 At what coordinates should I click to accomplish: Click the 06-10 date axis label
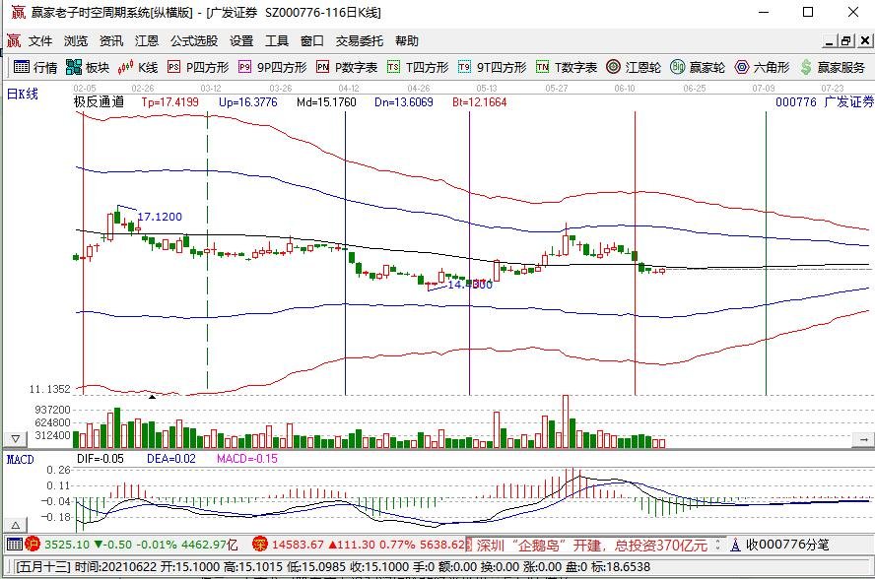point(625,89)
